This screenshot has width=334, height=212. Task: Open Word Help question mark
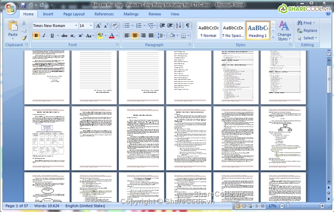tap(328, 14)
